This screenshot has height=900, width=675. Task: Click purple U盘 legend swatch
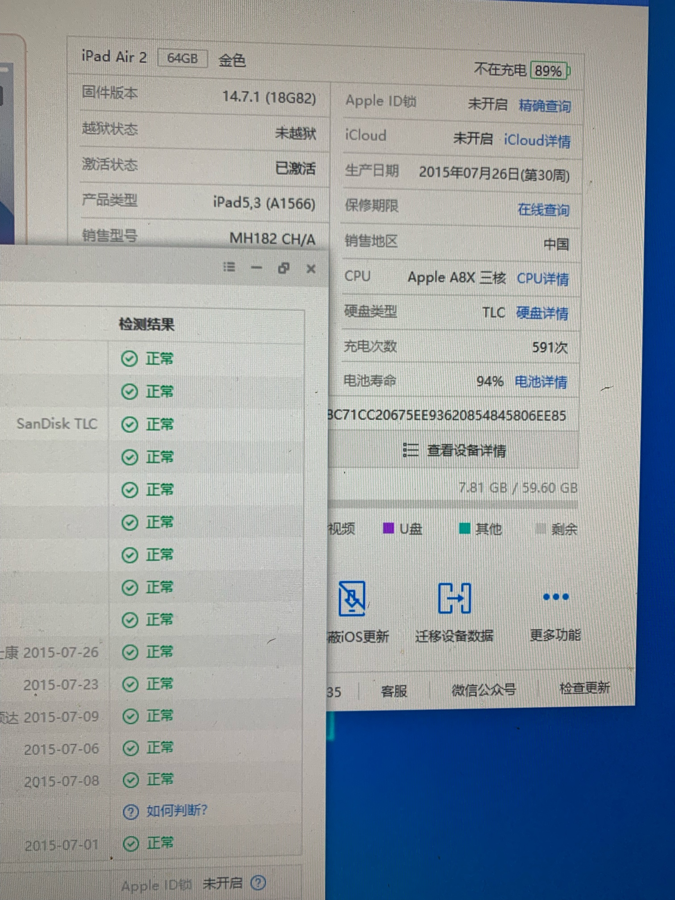tap(388, 528)
